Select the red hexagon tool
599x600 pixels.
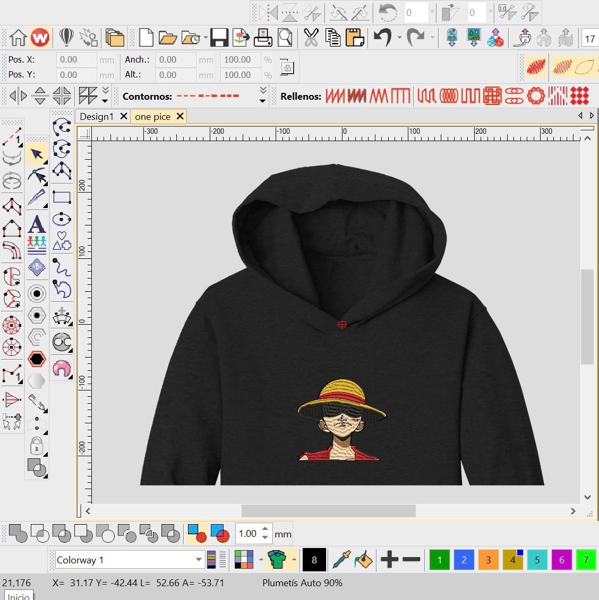click(36, 359)
